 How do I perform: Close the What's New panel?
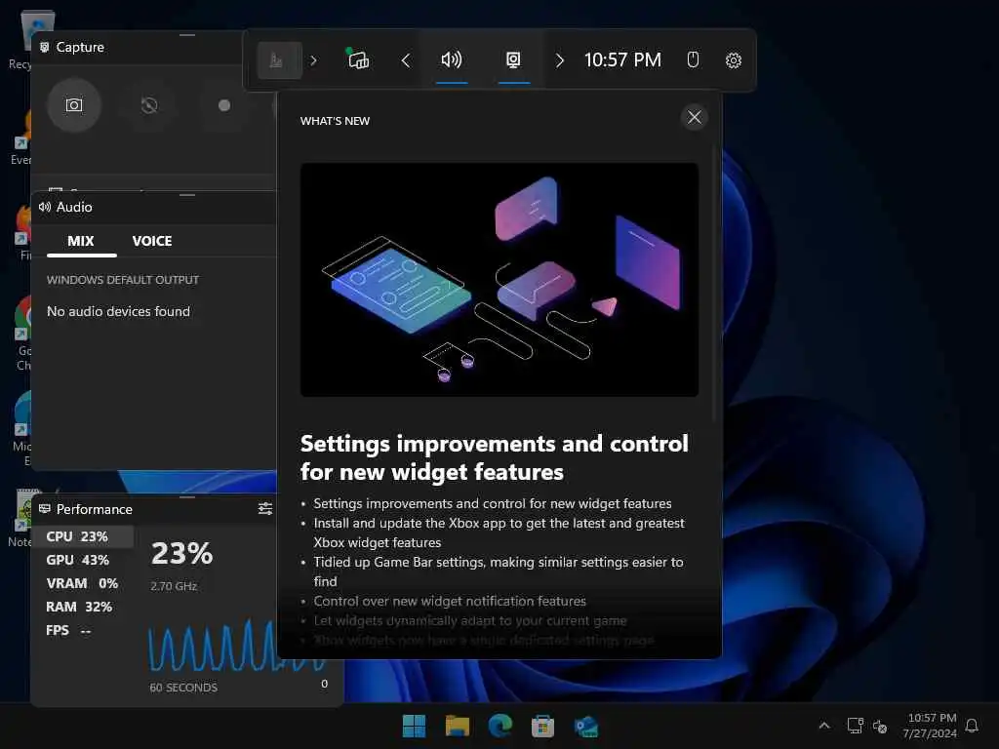(695, 117)
